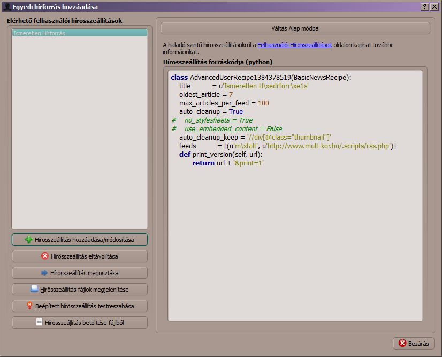Viewport: 442px width, 357px height.
Task: Click the blue arrow icon on Hírösszeállítás megosztása
Action: click(x=44, y=272)
